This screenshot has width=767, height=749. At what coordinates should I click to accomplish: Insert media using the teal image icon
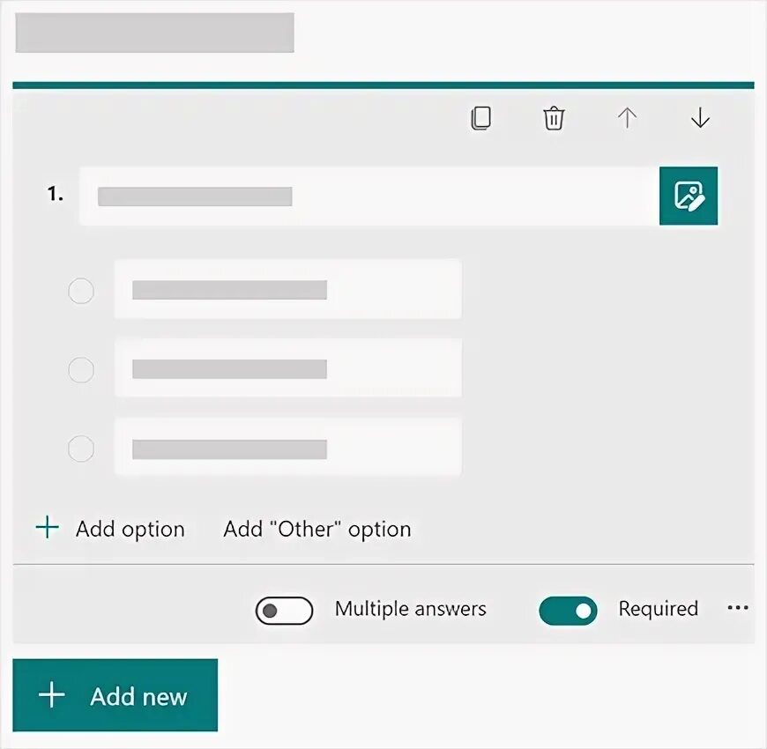tap(689, 196)
